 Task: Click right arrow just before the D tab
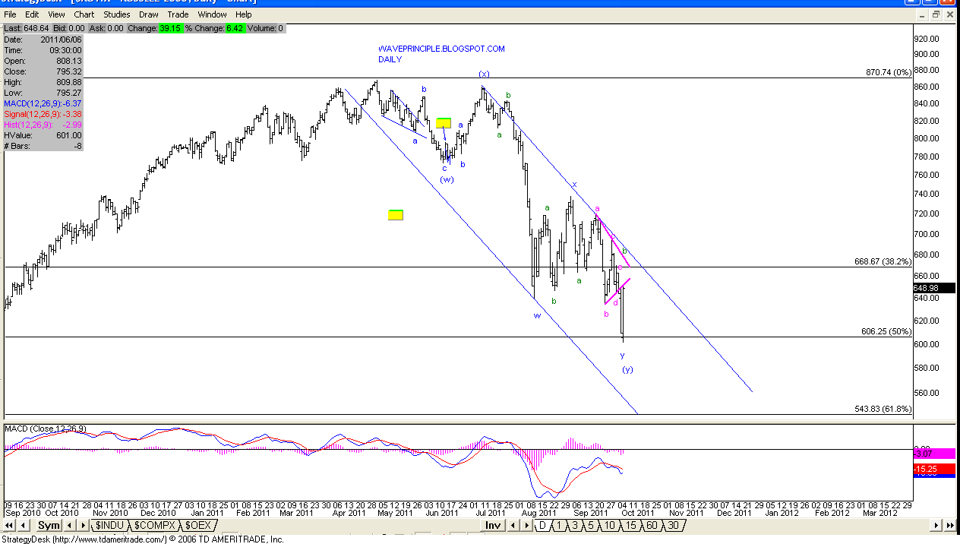pyautogui.click(x=526, y=525)
